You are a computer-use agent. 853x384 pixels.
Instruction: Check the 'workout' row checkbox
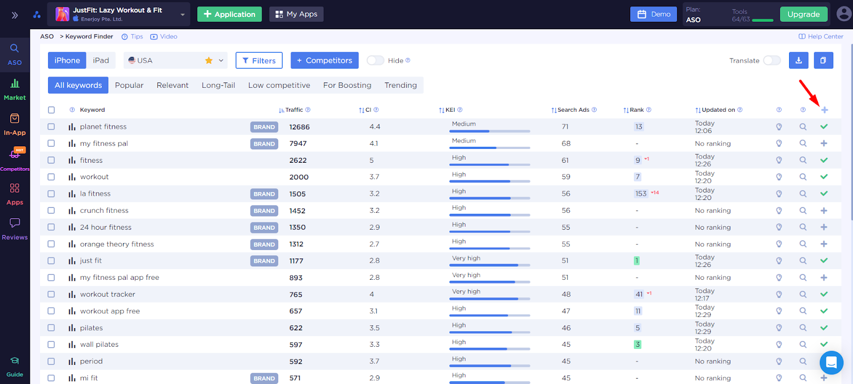click(51, 177)
